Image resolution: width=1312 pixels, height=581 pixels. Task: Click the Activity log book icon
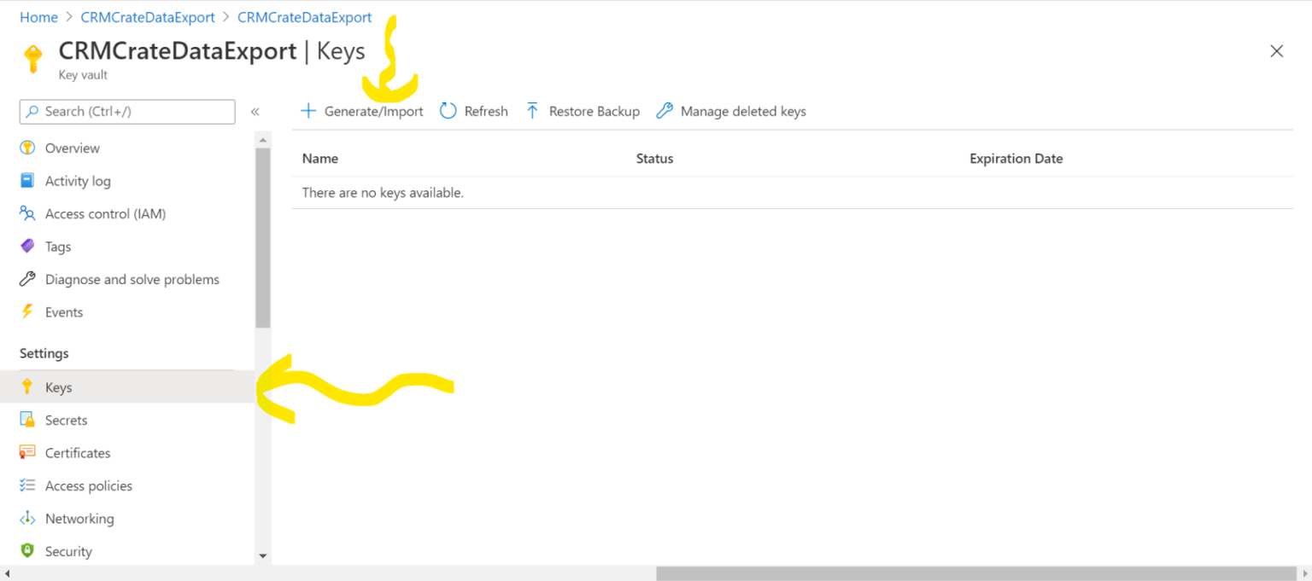click(x=27, y=181)
